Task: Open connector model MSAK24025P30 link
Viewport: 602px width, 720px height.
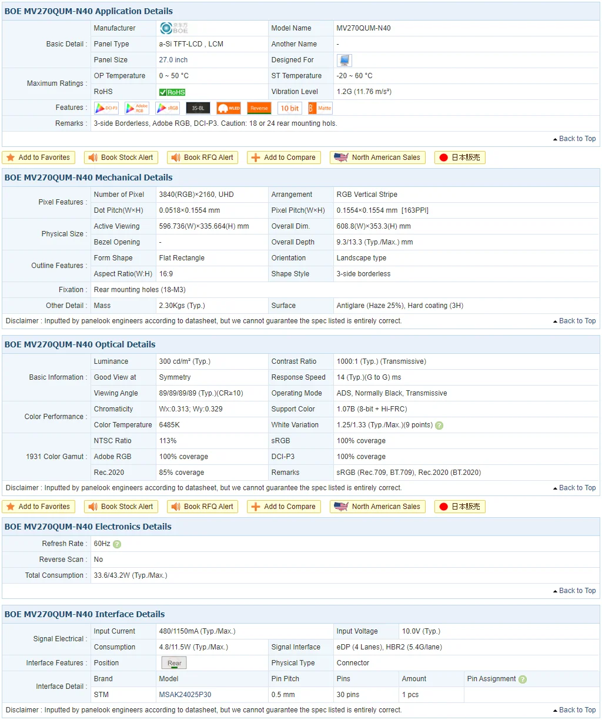Action: point(185,695)
